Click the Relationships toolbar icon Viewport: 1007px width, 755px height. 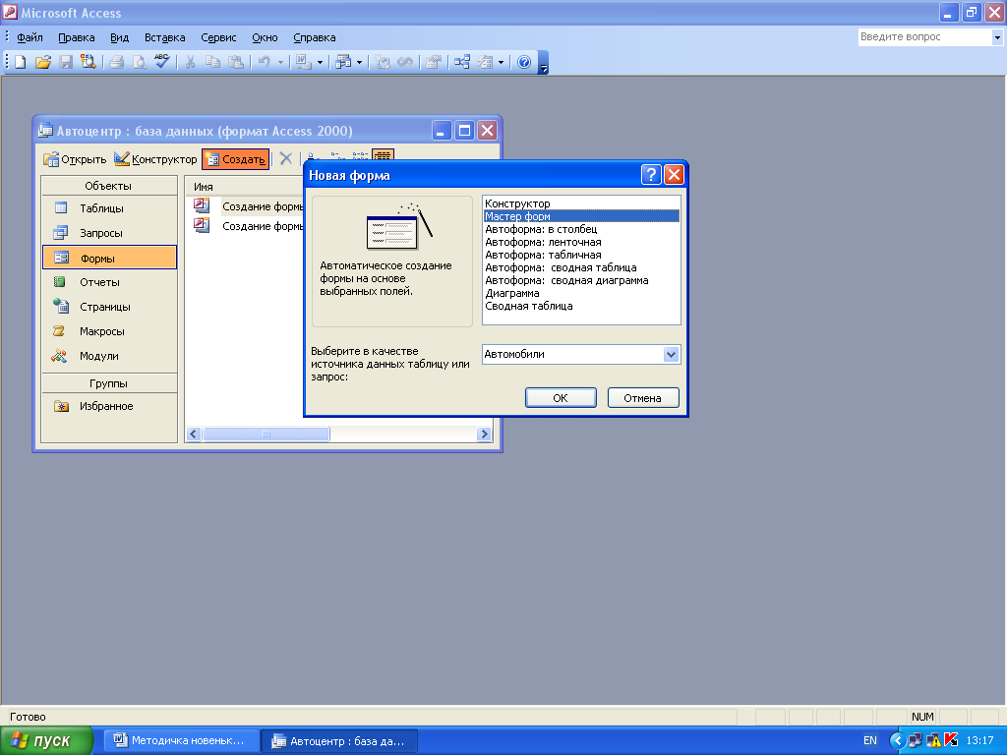click(x=462, y=62)
